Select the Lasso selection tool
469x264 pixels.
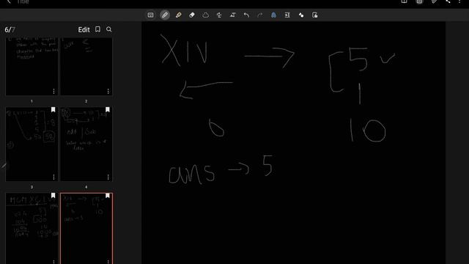(x=205, y=15)
